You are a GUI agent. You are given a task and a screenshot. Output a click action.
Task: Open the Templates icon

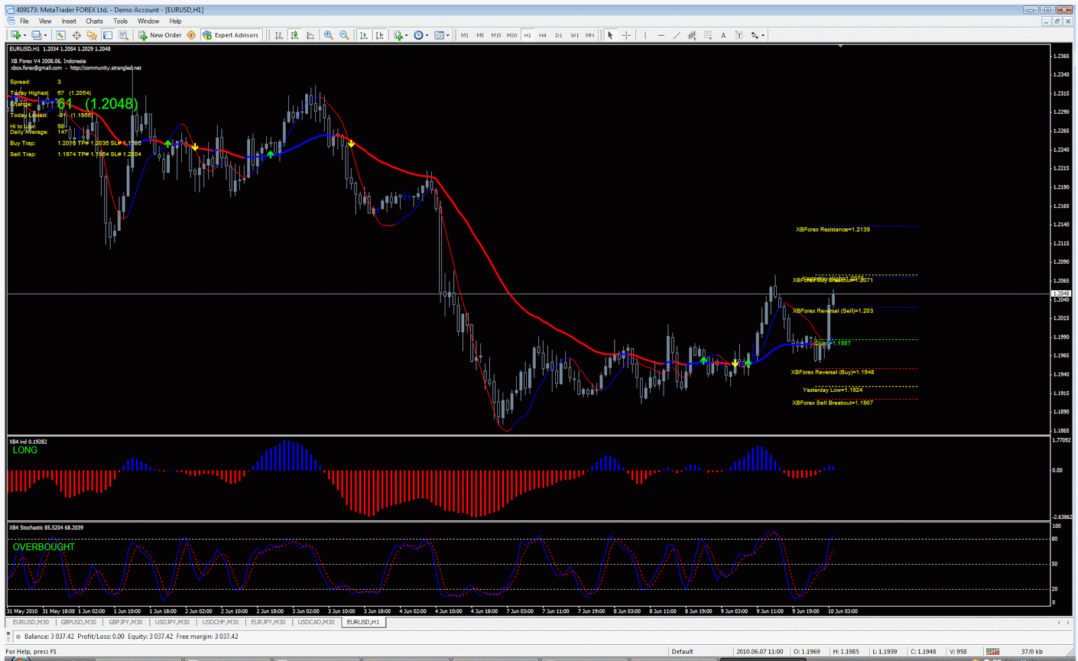pos(439,35)
